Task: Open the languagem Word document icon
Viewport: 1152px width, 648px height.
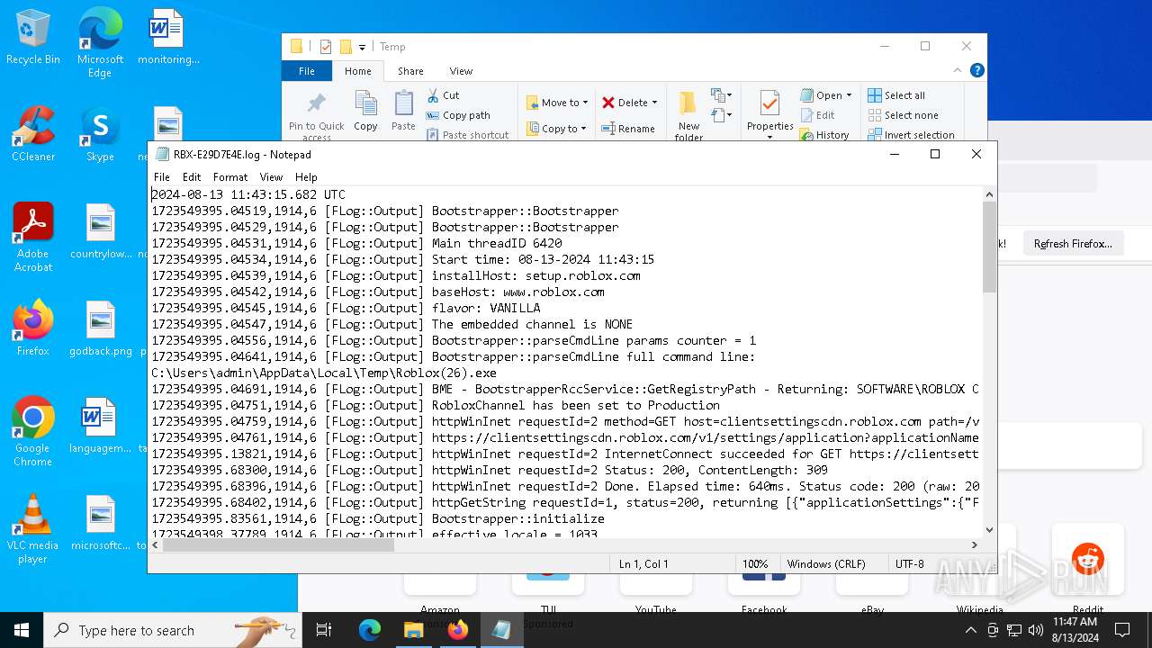Action: 100,426
